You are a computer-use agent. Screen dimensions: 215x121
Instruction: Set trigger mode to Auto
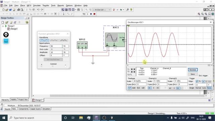pyautogui.click(x=204, y=88)
